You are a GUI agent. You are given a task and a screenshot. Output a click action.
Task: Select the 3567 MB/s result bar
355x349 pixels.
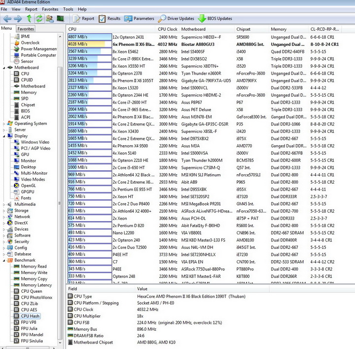tap(90, 51)
